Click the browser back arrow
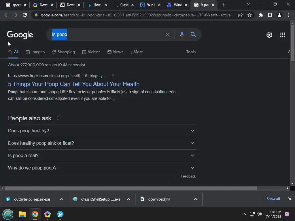 pos(6,15)
